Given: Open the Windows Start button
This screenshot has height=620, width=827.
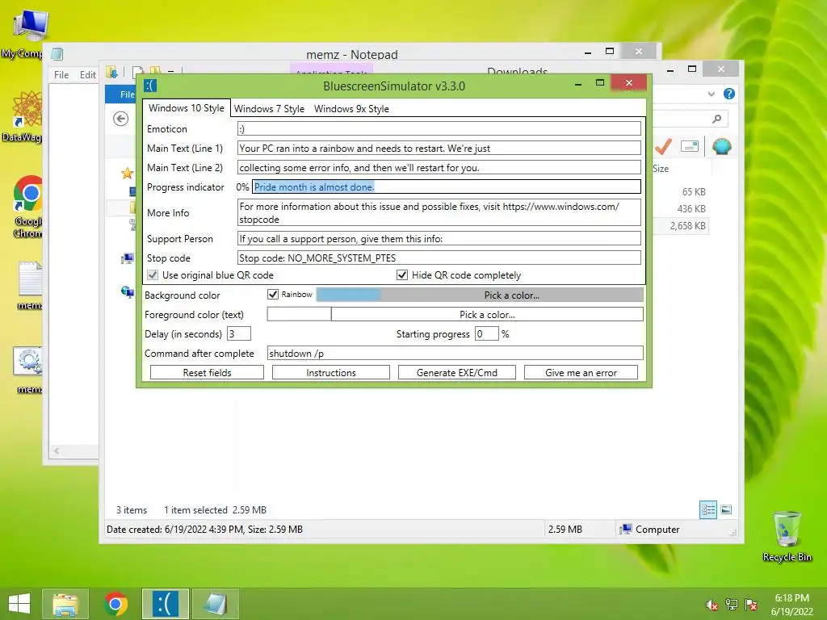Looking at the screenshot, I should pyautogui.click(x=19, y=604).
